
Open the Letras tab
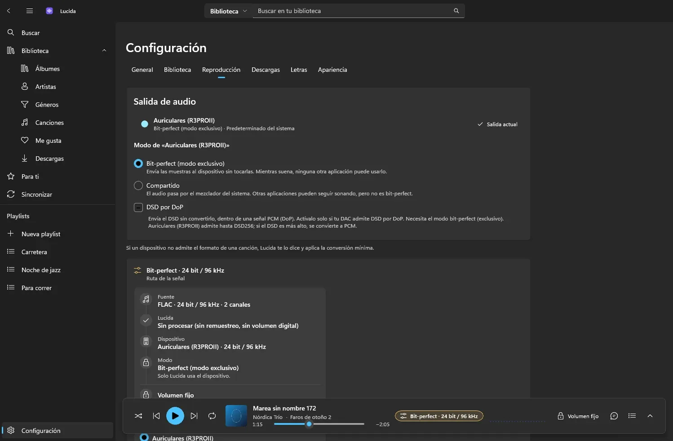click(x=299, y=70)
